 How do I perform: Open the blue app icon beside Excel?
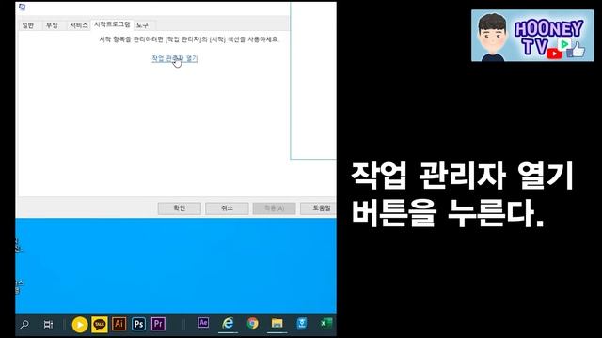tap(302, 323)
